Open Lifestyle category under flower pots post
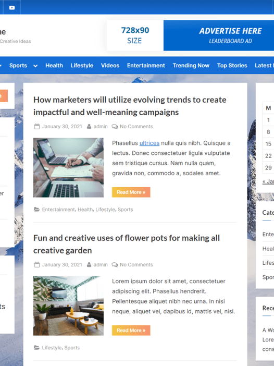Viewport: 274px width, 366px height. pyautogui.click(x=52, y=348)
